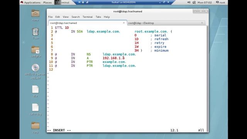Click the Mon 07:02 clock
Image resolution: width=247 pixels, height=139 pixels.
[205, 2]
